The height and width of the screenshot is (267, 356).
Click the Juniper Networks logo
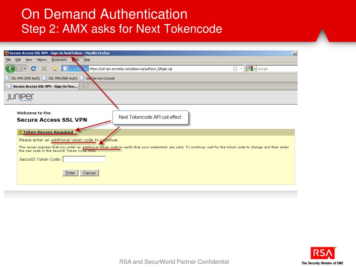[x=20, y=97]
